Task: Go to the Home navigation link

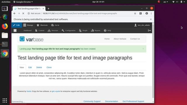Action: coord(107,39)
